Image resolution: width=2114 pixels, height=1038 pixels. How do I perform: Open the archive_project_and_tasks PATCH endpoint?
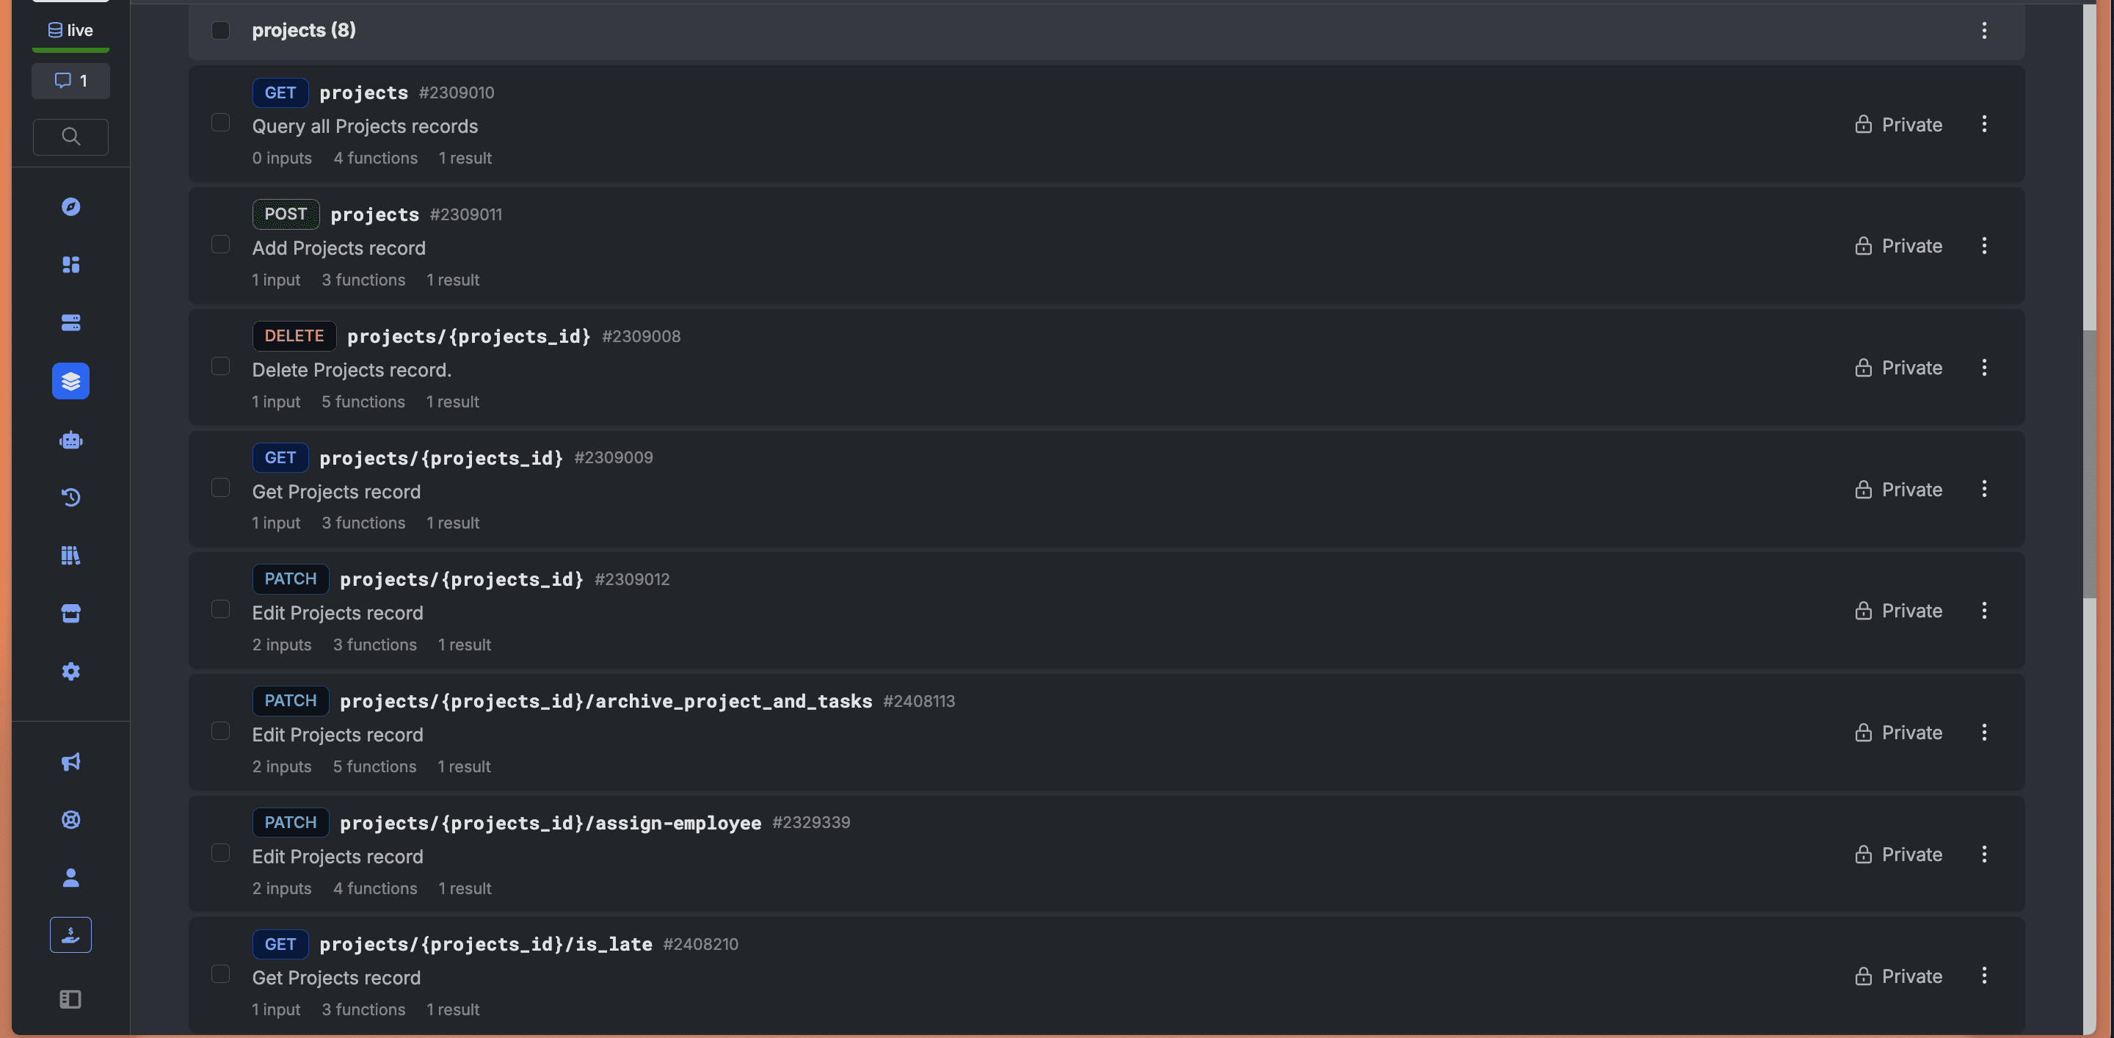[x=1106, y=732]
